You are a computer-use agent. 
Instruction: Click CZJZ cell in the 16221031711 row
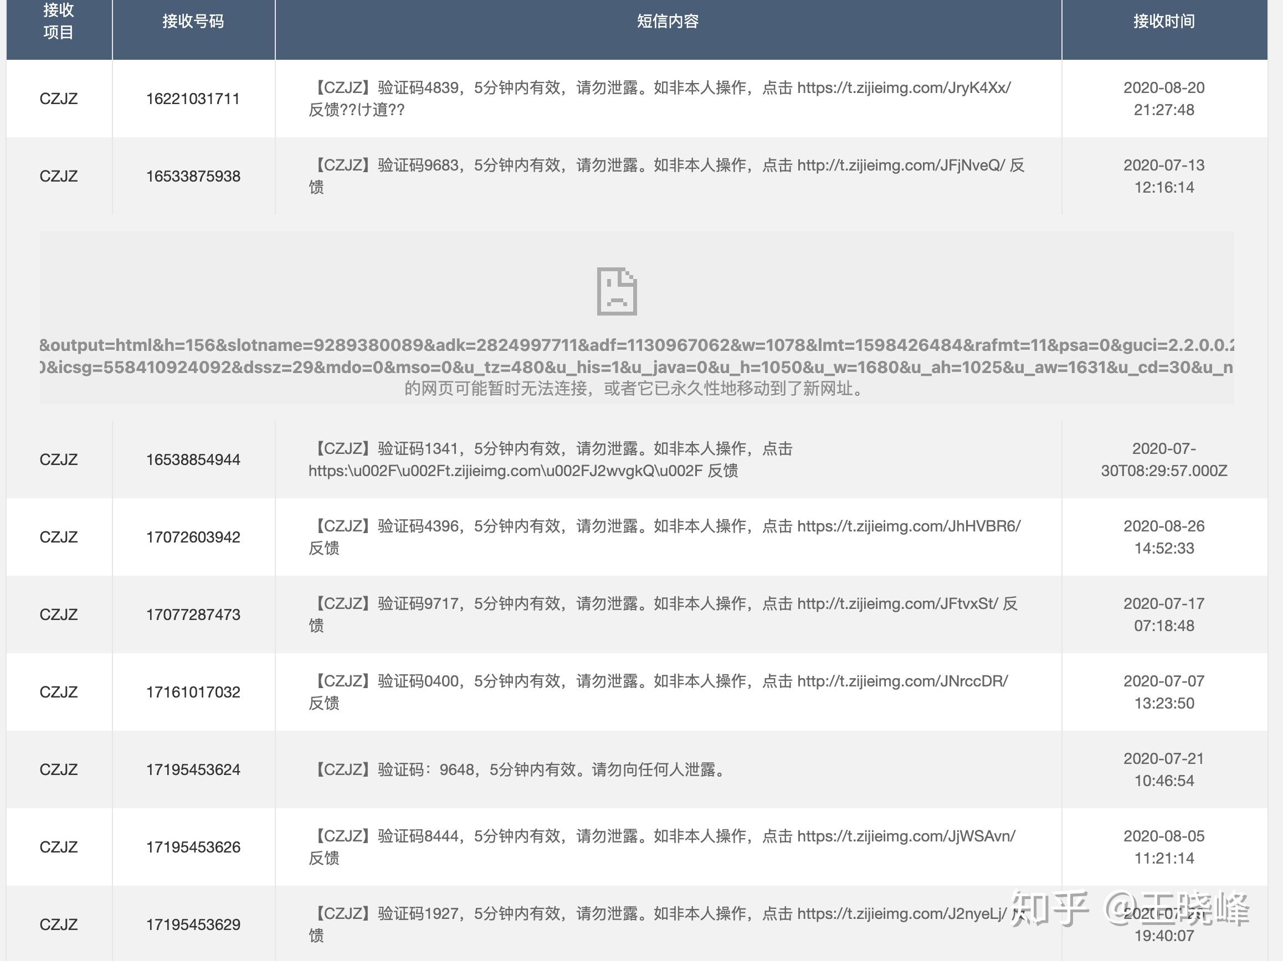coord(59,99)
